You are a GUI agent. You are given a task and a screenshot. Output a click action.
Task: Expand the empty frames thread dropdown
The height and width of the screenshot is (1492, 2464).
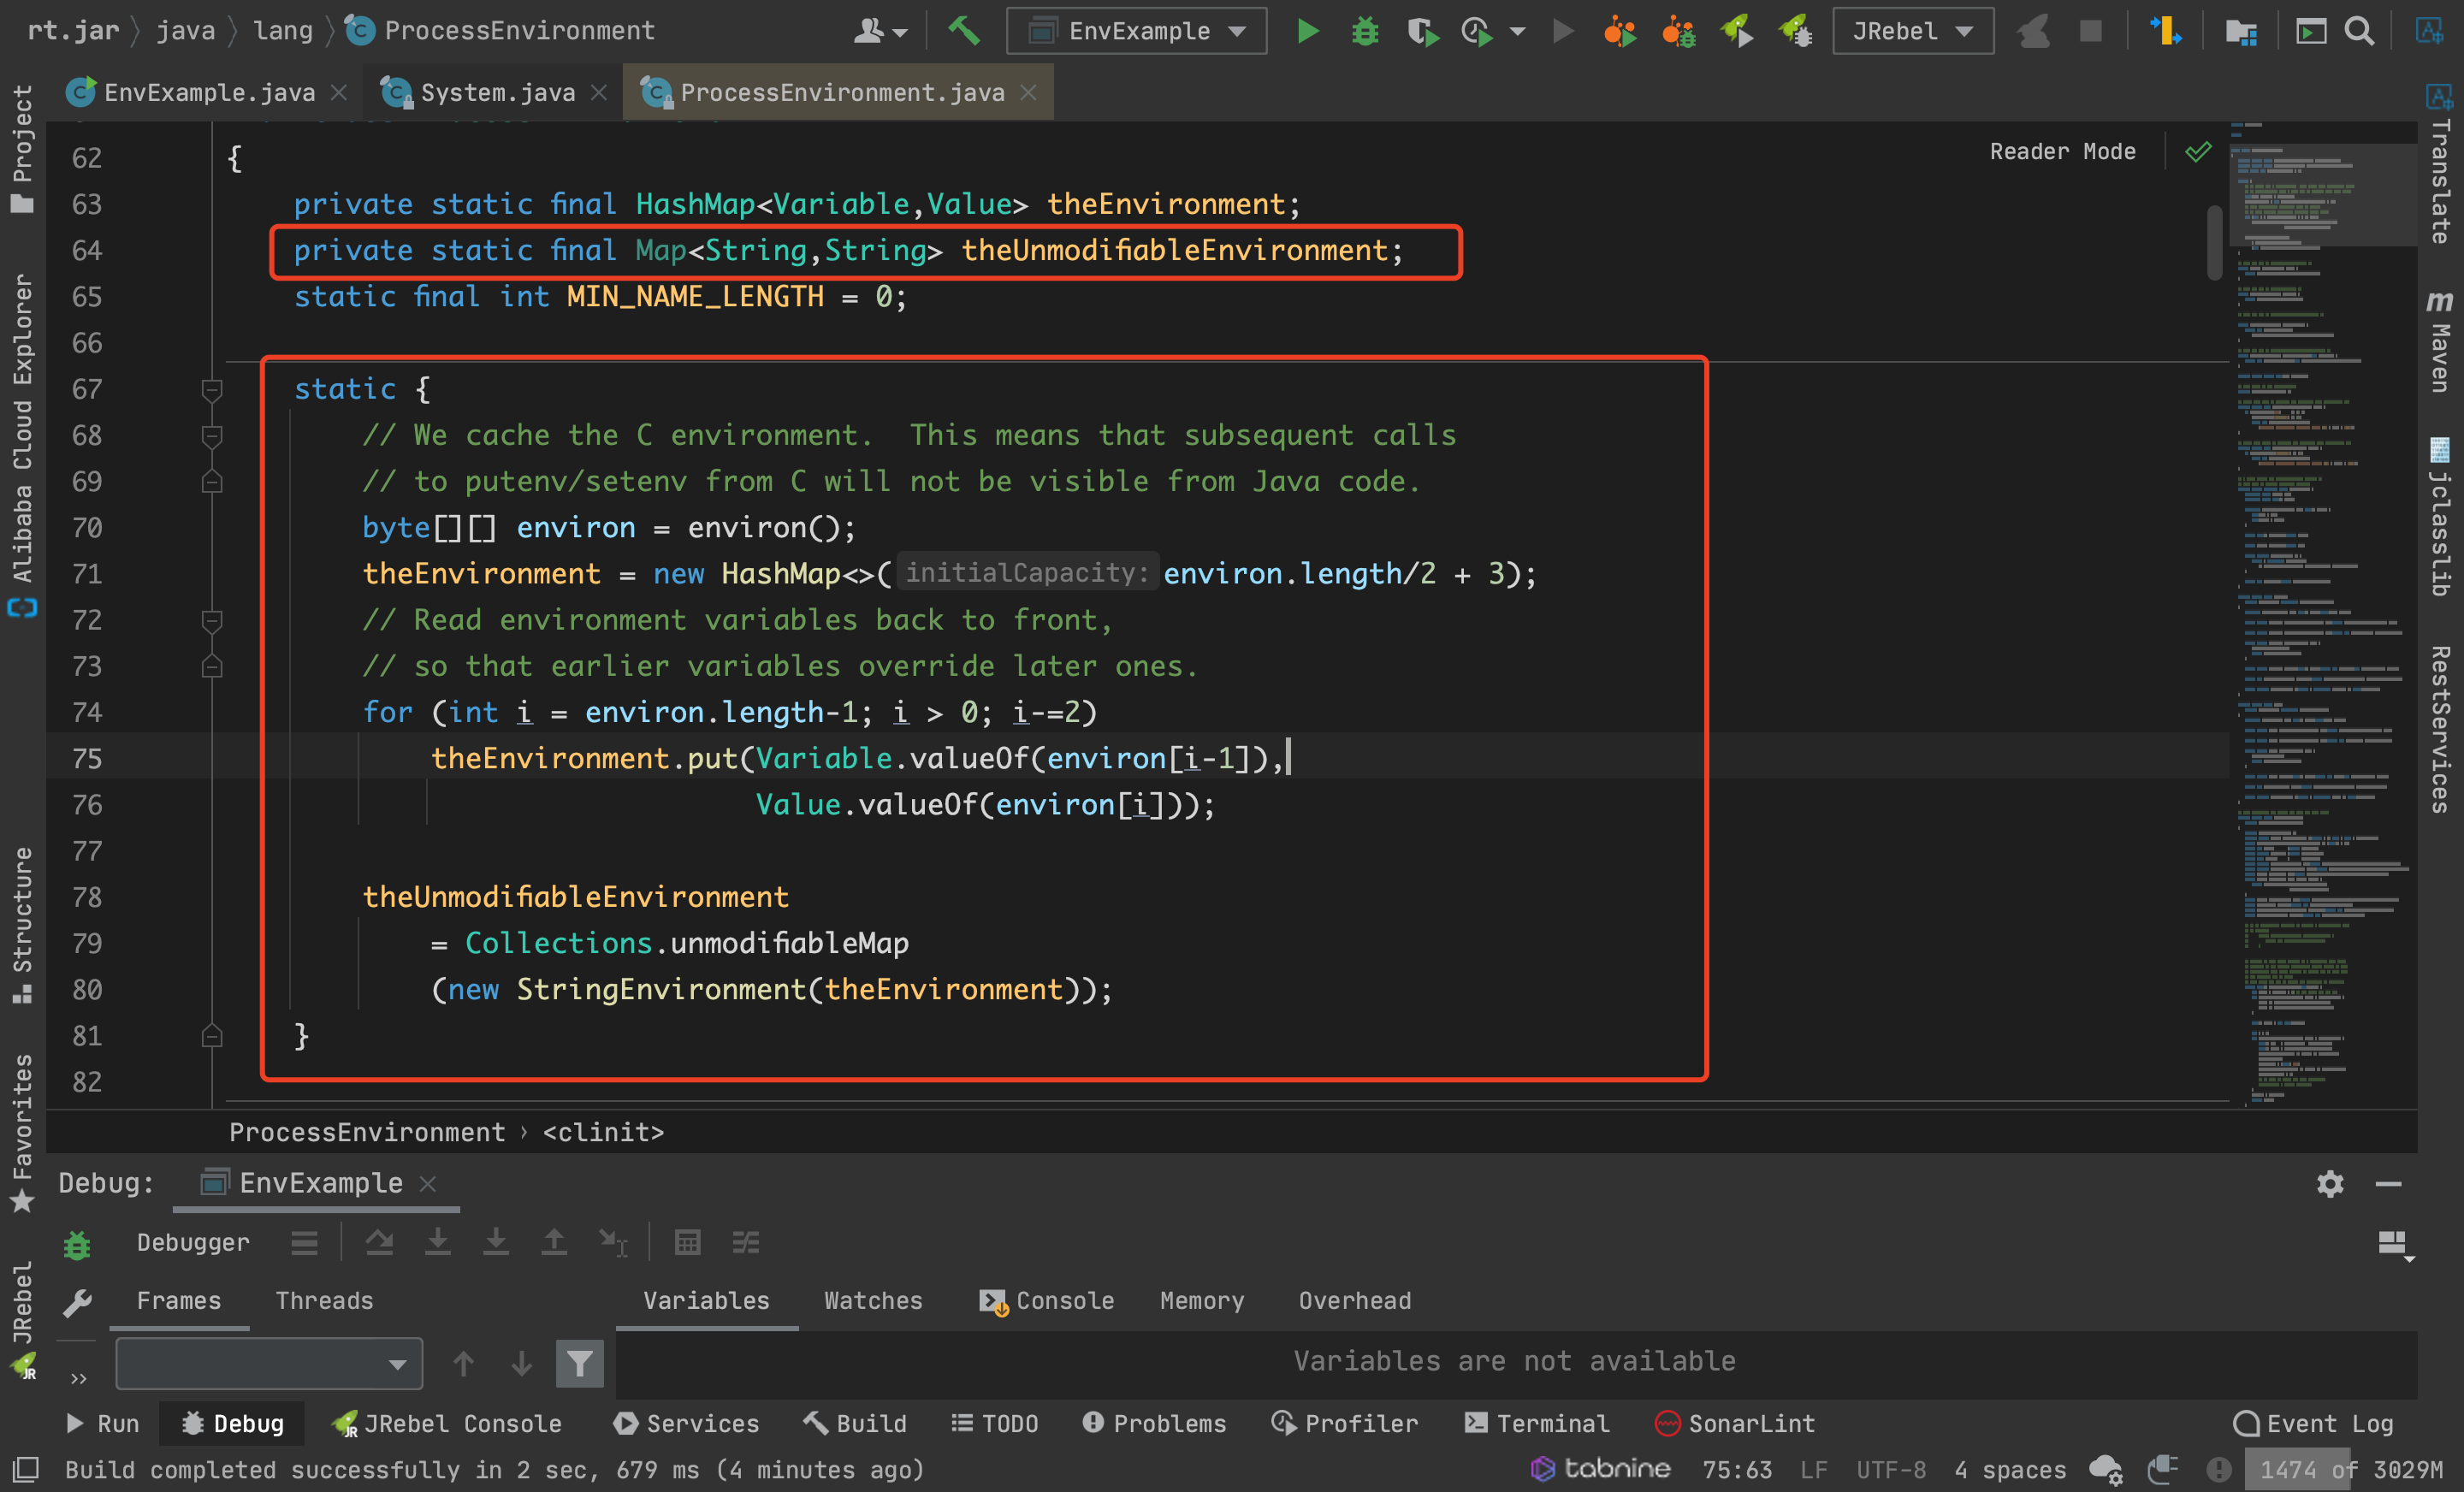pyautogui.click(x=269, y=1363)
